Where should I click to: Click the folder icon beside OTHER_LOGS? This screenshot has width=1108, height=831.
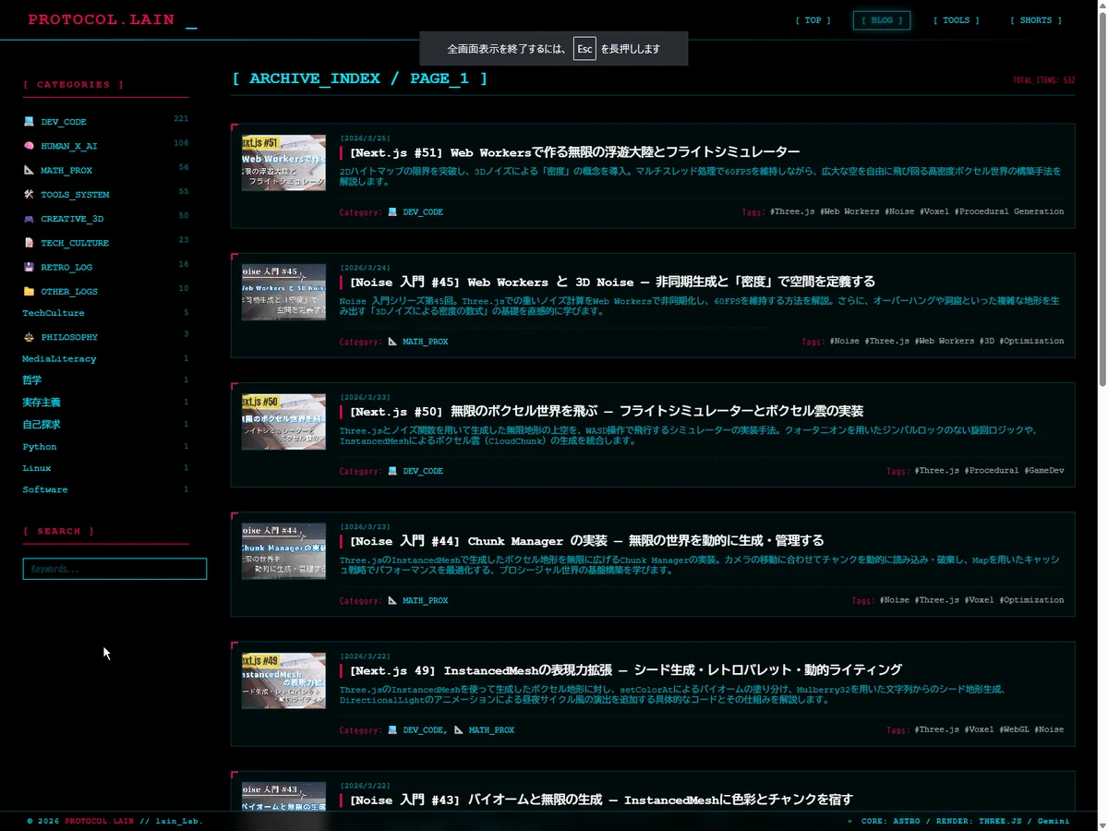[x=29, y=292]
